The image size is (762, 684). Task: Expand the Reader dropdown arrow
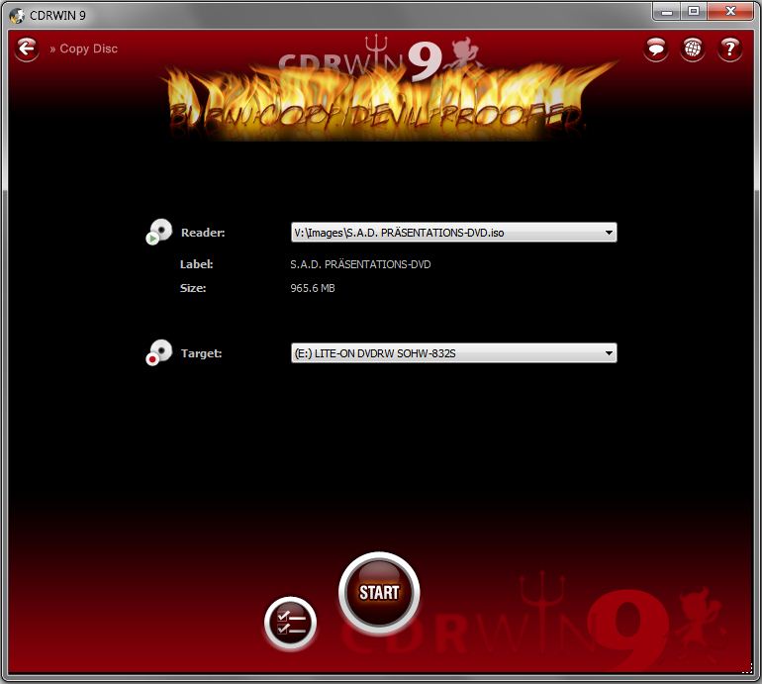[608, 234]
